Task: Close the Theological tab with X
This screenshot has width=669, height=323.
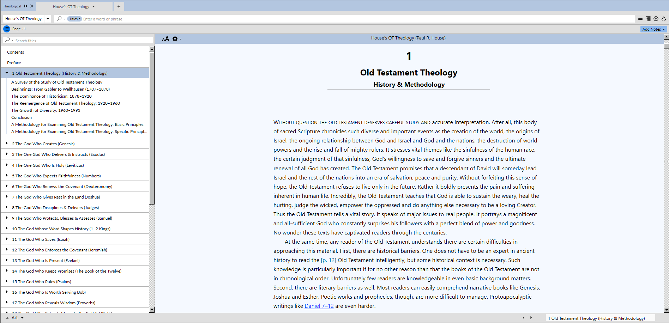Action: pos(32,6)
